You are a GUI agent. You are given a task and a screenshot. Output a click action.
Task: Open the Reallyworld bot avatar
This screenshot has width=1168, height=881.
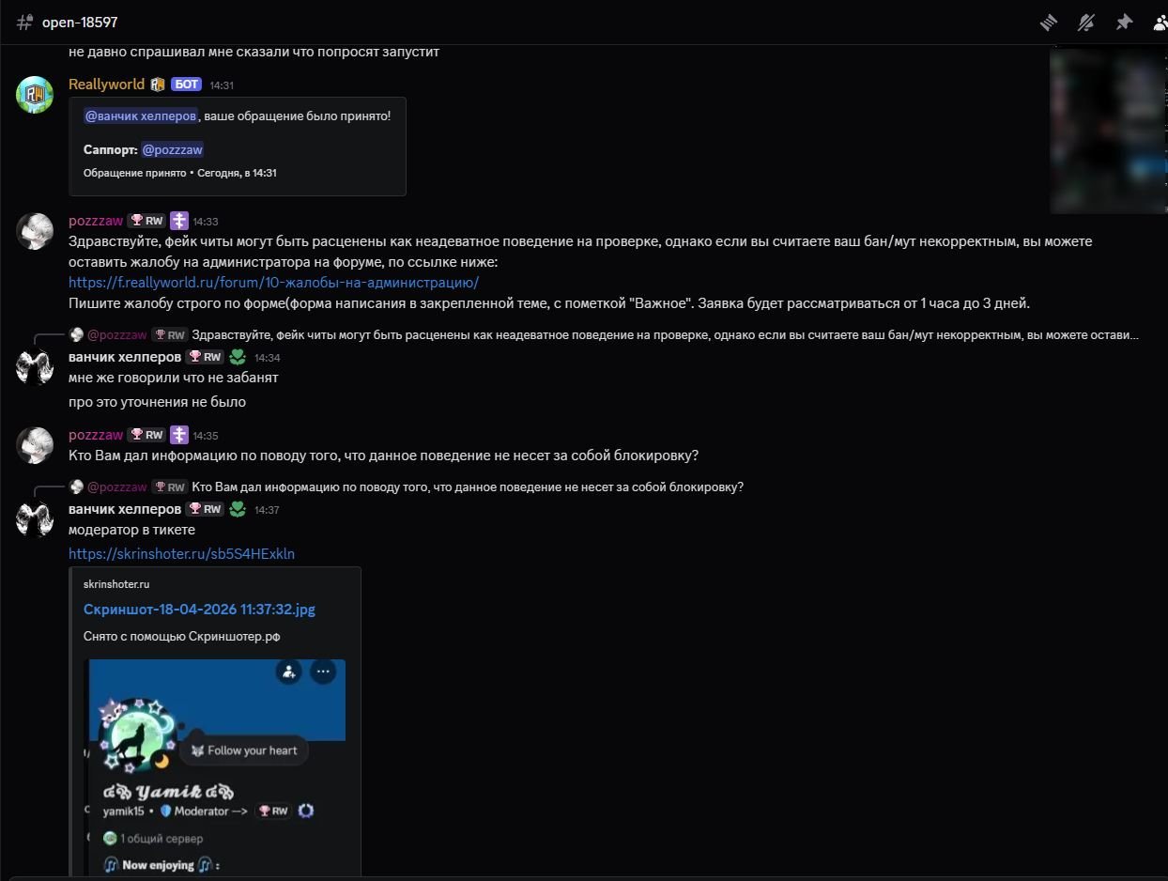click(35, 95)
